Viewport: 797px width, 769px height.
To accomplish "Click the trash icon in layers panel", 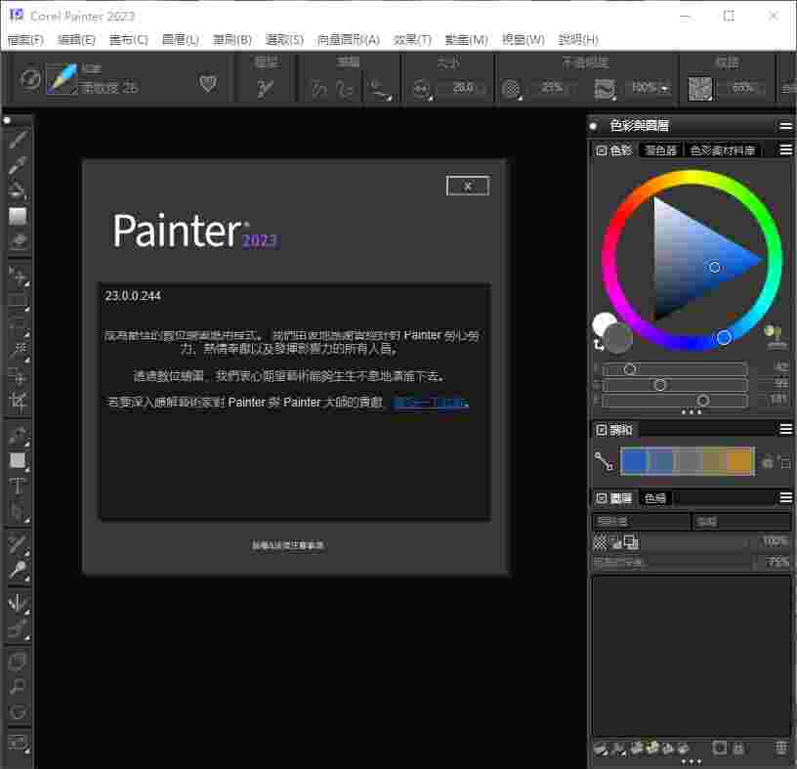I will point(780,748).
